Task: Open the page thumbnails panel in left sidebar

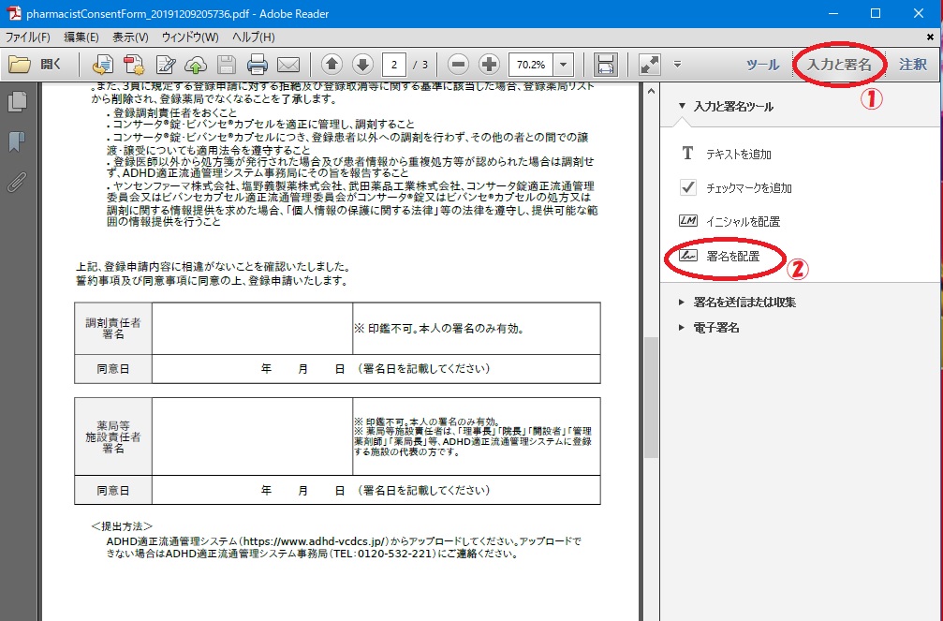Action: pyautogui.click(x=16, y=103)
